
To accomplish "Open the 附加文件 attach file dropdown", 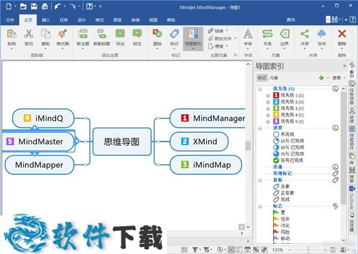I will [x=235, y=38].
